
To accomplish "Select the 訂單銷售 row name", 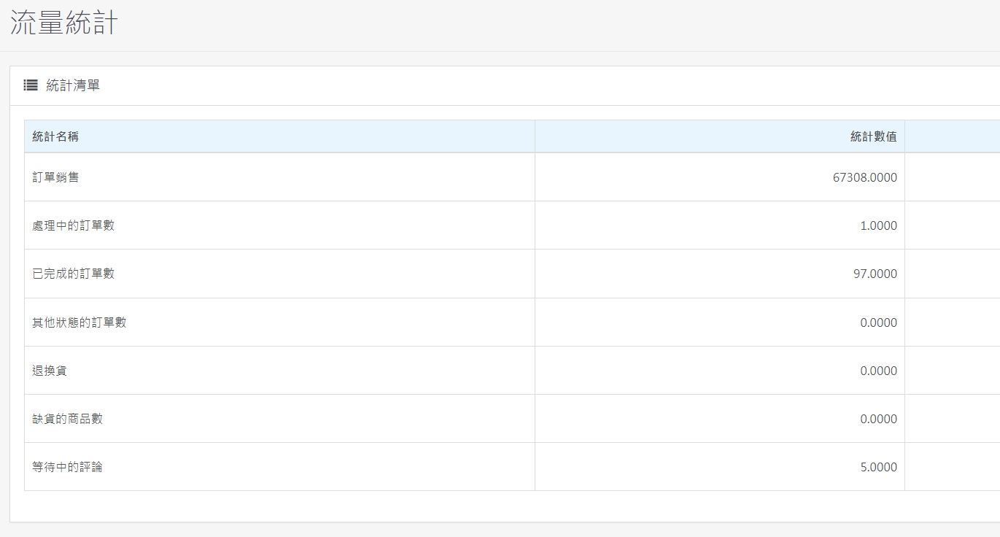I will (x=55, y=177).
